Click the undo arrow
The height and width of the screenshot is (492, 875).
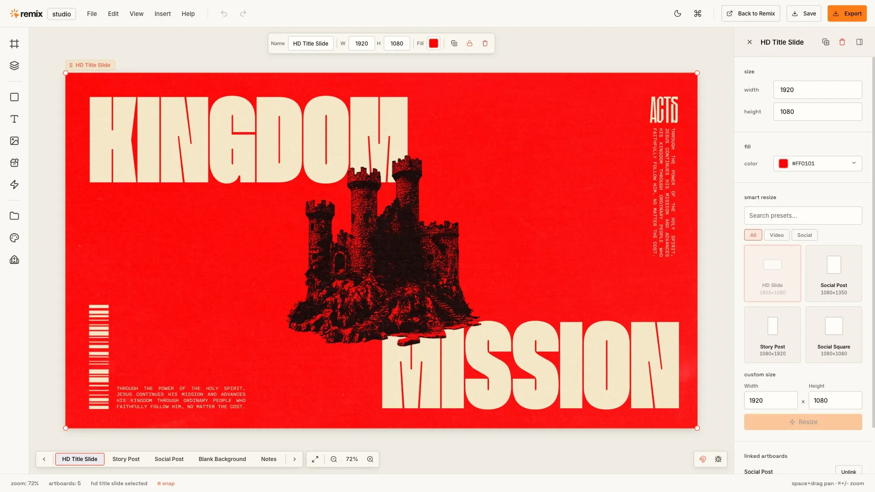click(x=224, y=14)
